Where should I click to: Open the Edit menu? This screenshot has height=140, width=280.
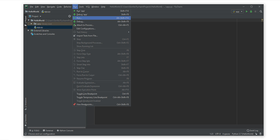pyautogui.click(x=37, y=7)
